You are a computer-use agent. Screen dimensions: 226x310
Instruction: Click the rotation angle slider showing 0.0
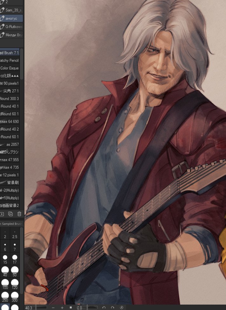tap(87, 308)
